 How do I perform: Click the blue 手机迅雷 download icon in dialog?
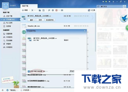click(x=29, y=71)
